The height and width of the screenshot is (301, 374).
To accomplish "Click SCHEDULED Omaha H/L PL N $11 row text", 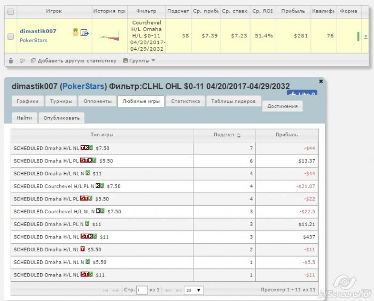I will pyautogui.click(x=57, y=225).
